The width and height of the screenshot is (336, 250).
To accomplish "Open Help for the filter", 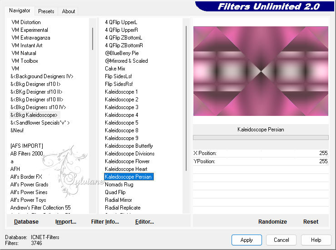I will pyautogui.click(x=316, y=240).
